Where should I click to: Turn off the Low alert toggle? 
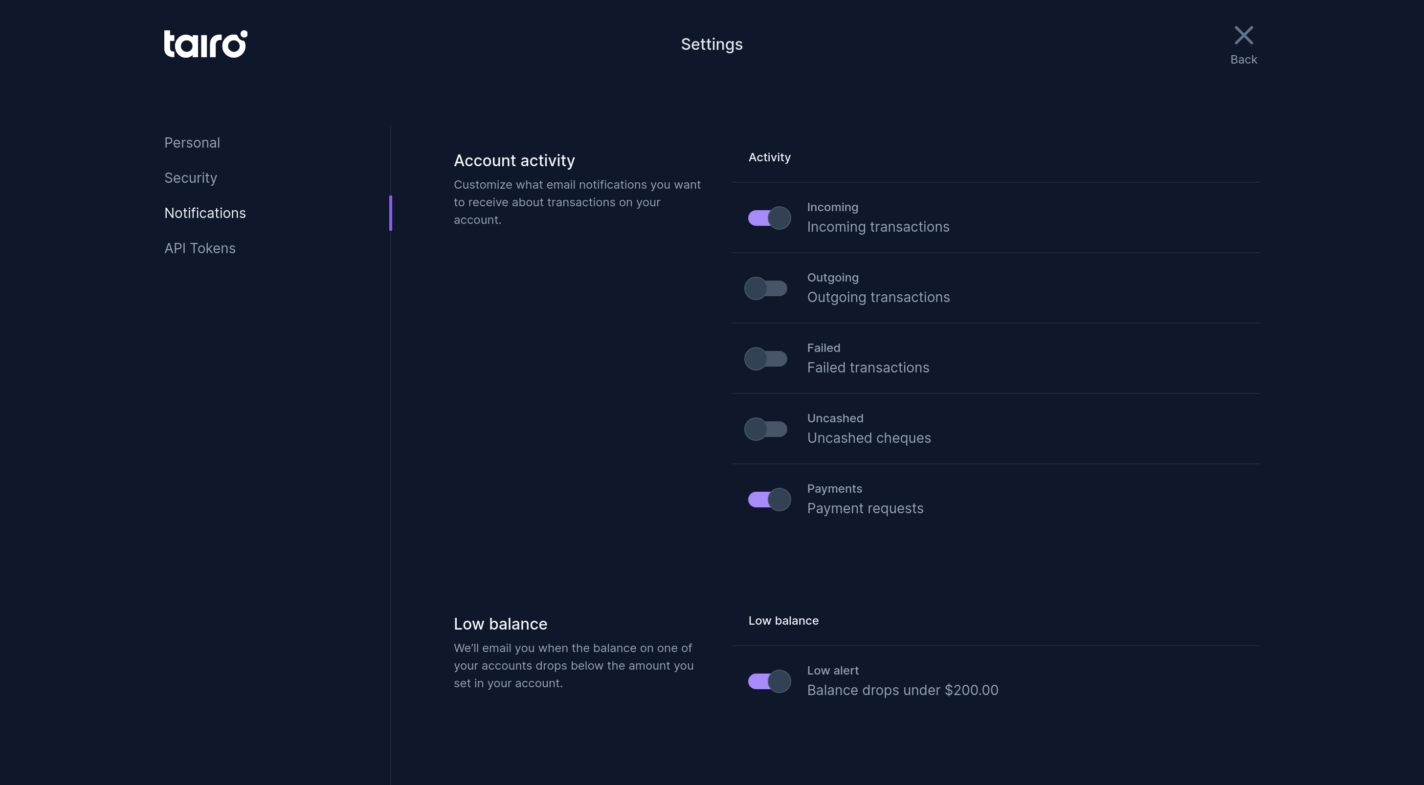[x=769, y=682]
